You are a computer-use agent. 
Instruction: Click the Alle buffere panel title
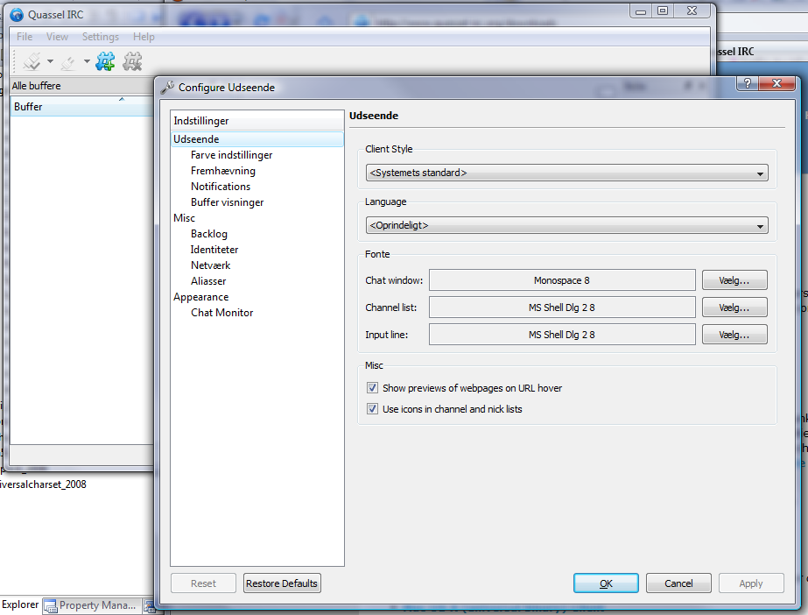(x=36, y=86)
